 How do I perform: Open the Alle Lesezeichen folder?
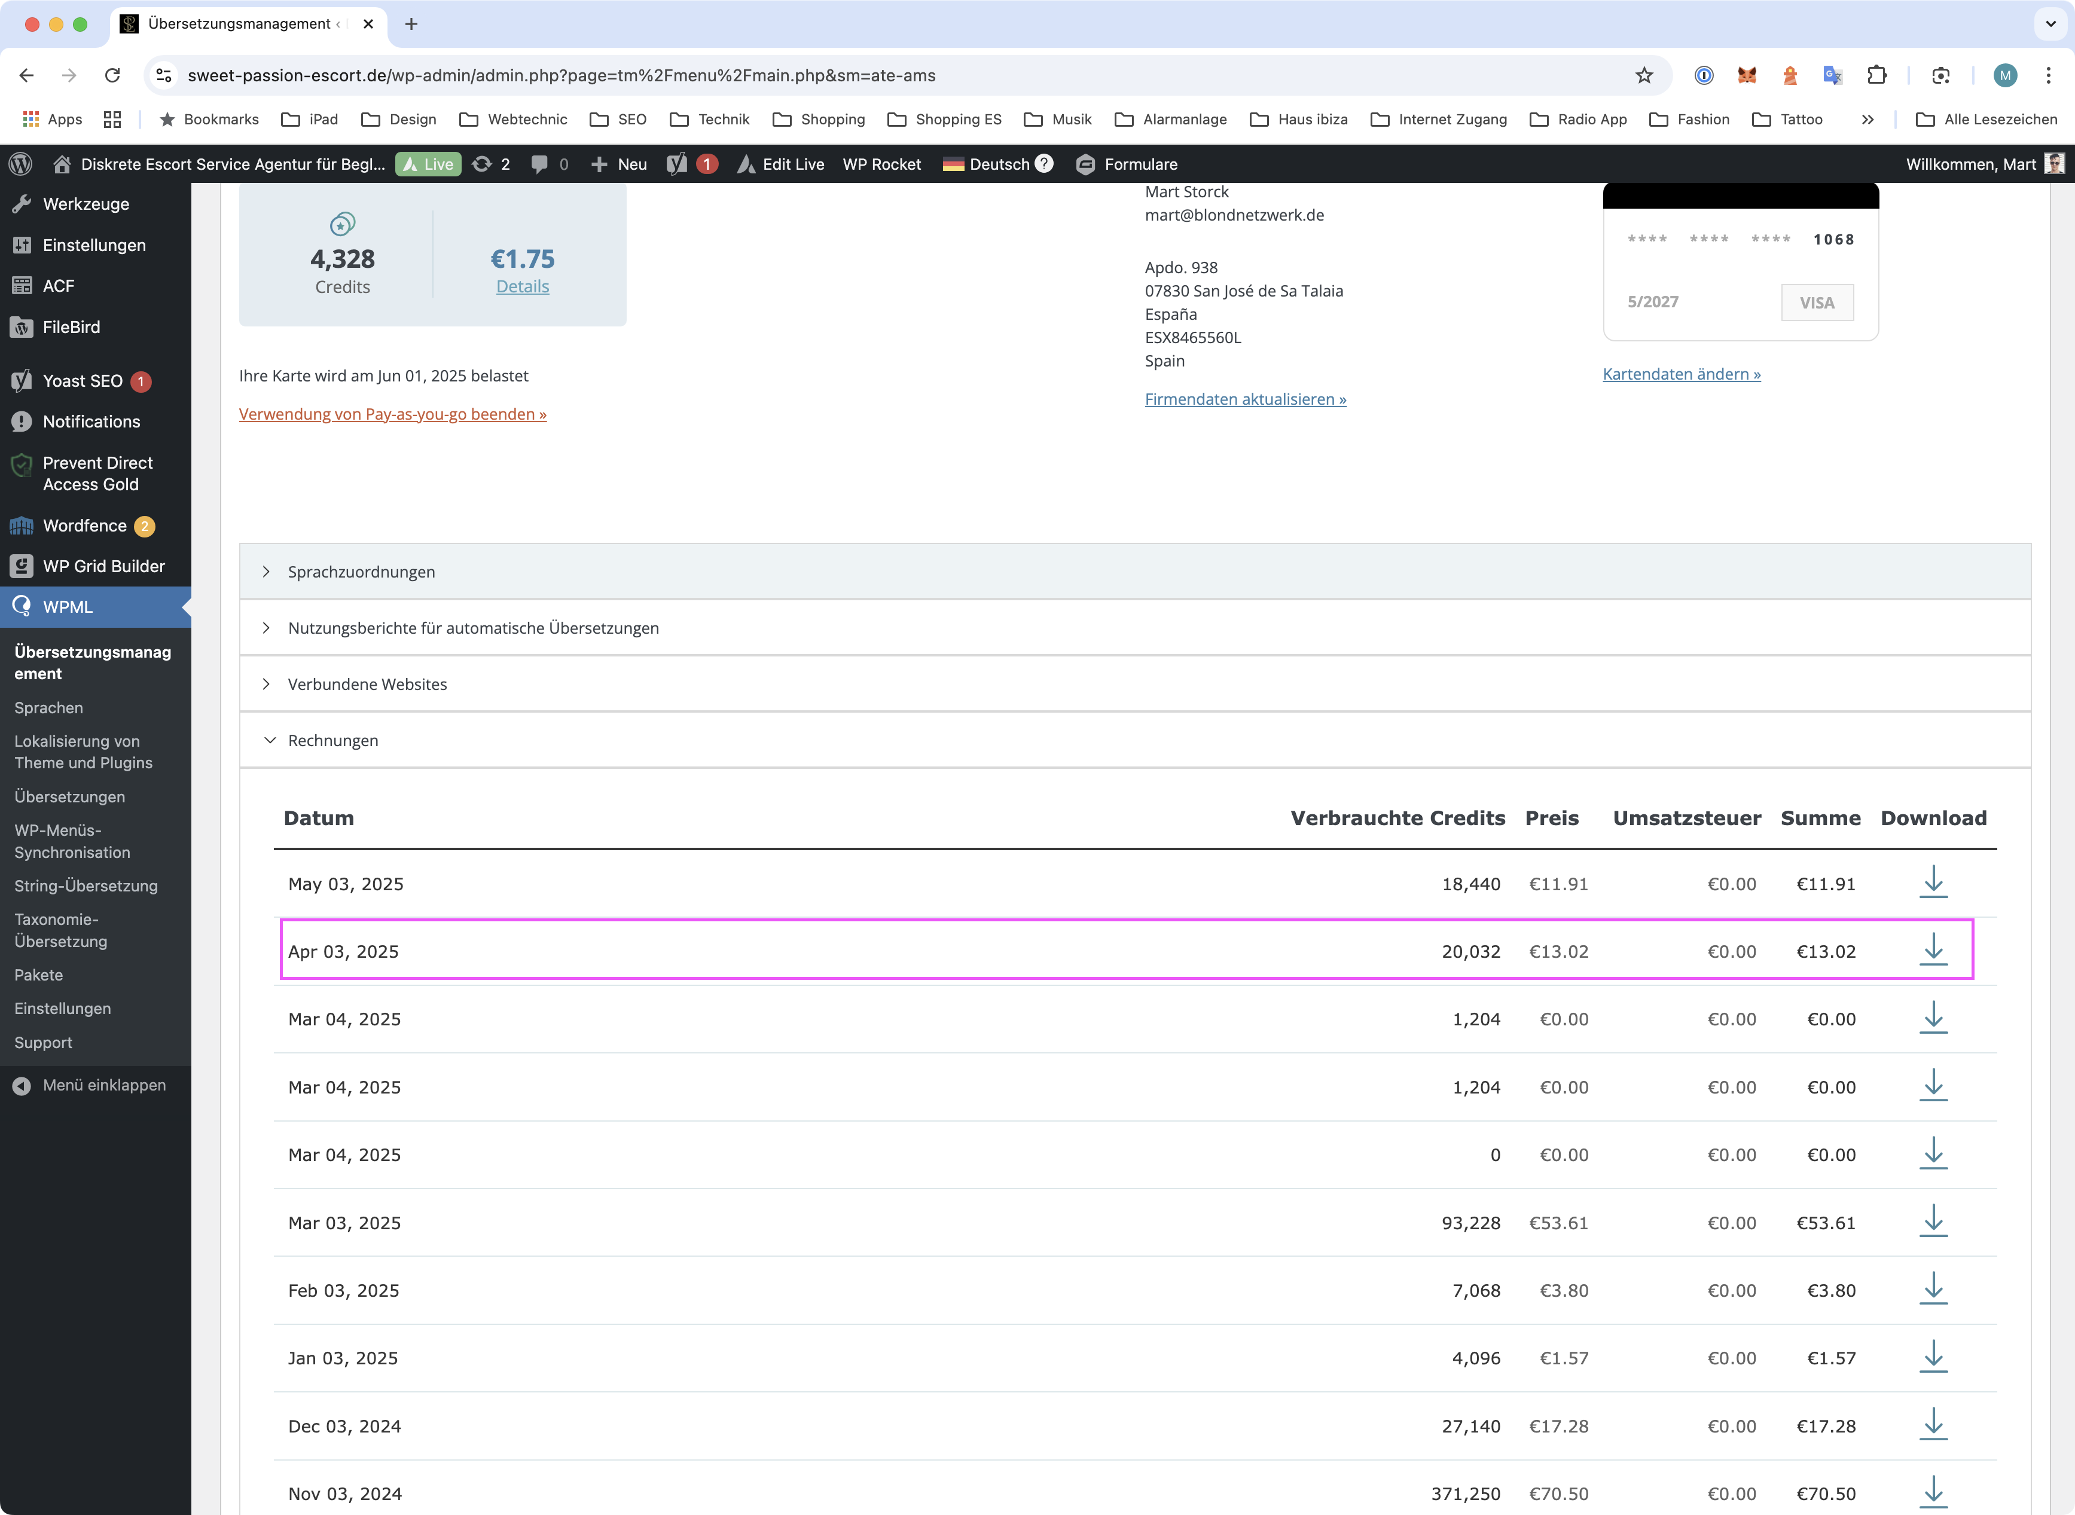1987,119
